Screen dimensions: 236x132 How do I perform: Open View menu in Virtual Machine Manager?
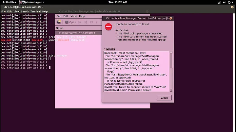click(x=74, y=16)
